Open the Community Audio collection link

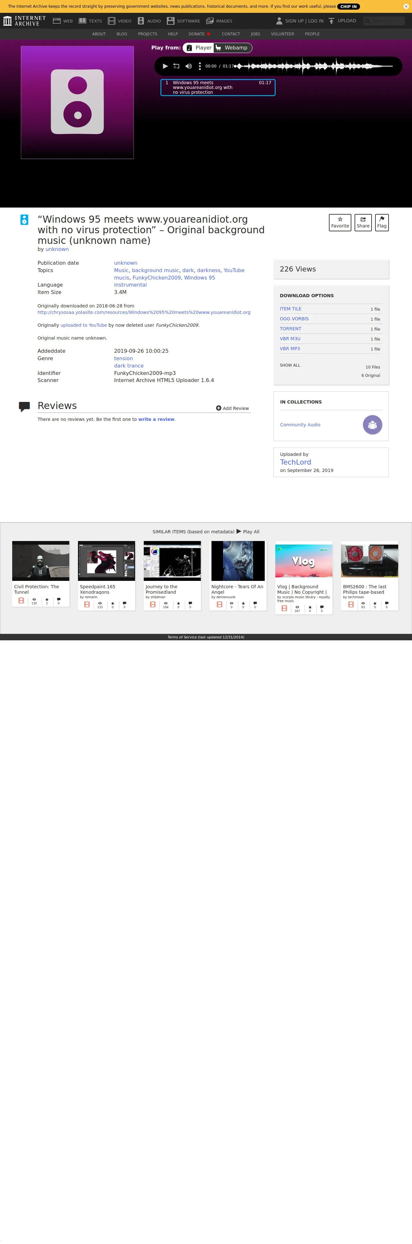pos(300,425)
